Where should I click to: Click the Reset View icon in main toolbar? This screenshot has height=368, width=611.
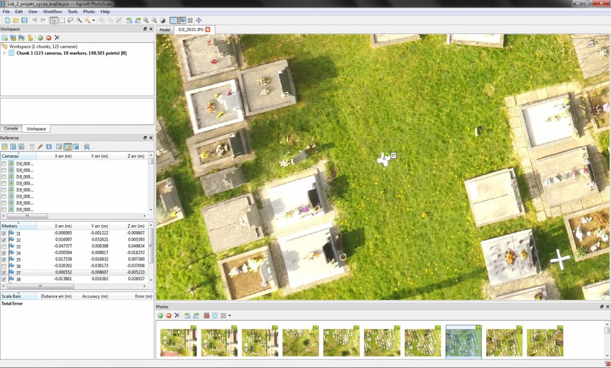click(x=199, y=20)
